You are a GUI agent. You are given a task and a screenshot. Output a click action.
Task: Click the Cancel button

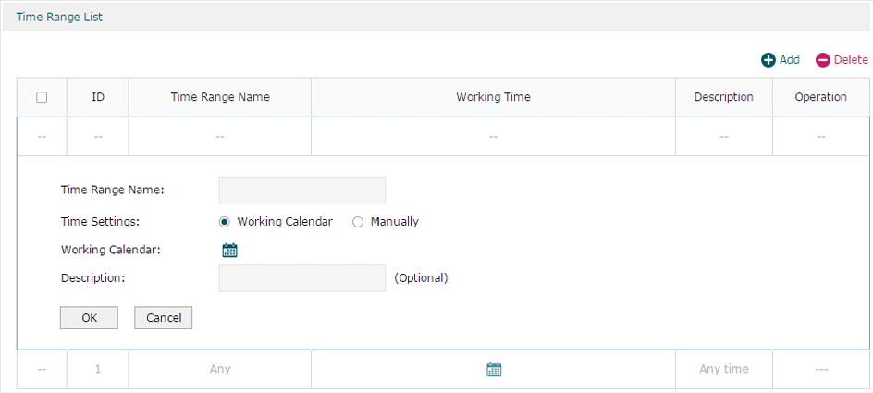pyautogui.click(x=164, y=318)
